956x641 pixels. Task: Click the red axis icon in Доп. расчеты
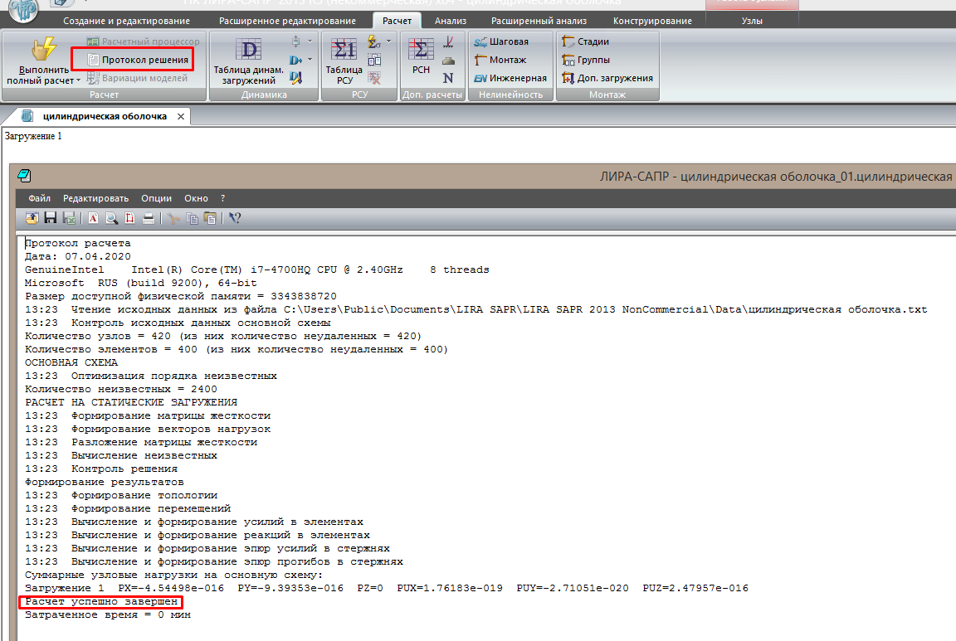[448, 41]
